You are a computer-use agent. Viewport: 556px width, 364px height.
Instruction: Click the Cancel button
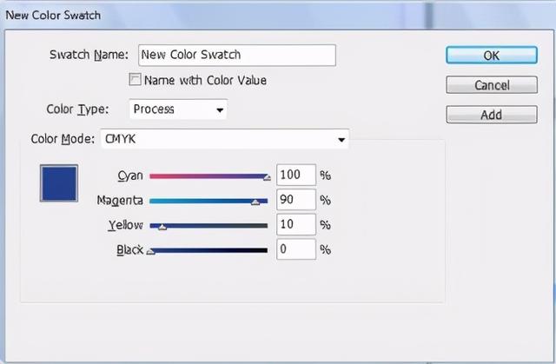492,85
